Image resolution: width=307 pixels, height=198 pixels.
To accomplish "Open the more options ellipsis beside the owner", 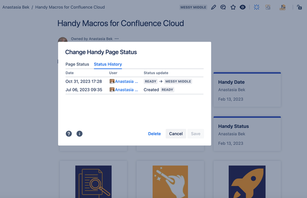I will pos(117,39).
